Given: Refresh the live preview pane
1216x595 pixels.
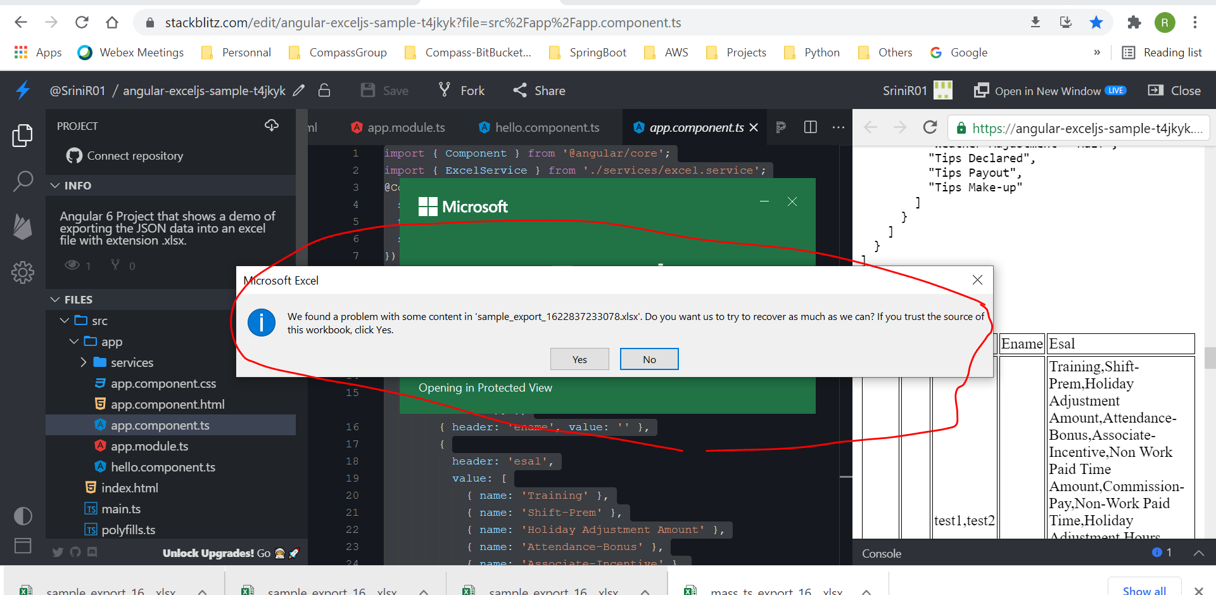Looking at the screenshot, I should point(930,127).
